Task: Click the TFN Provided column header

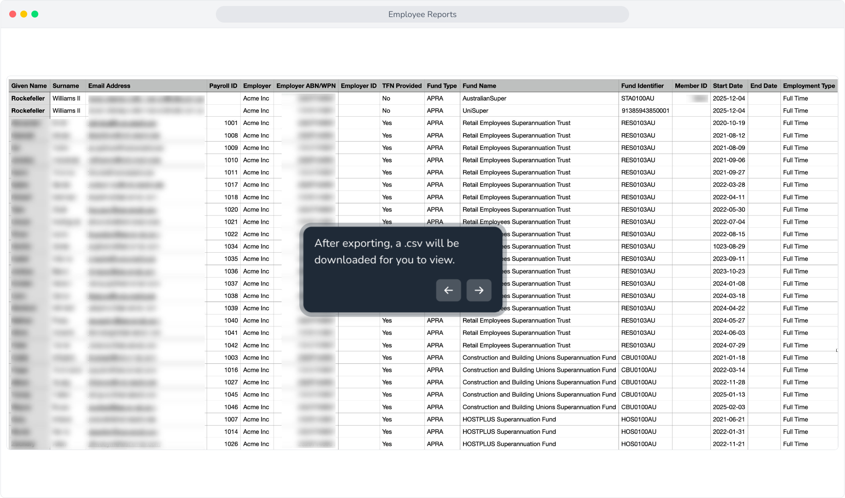Action: (402, 86)
